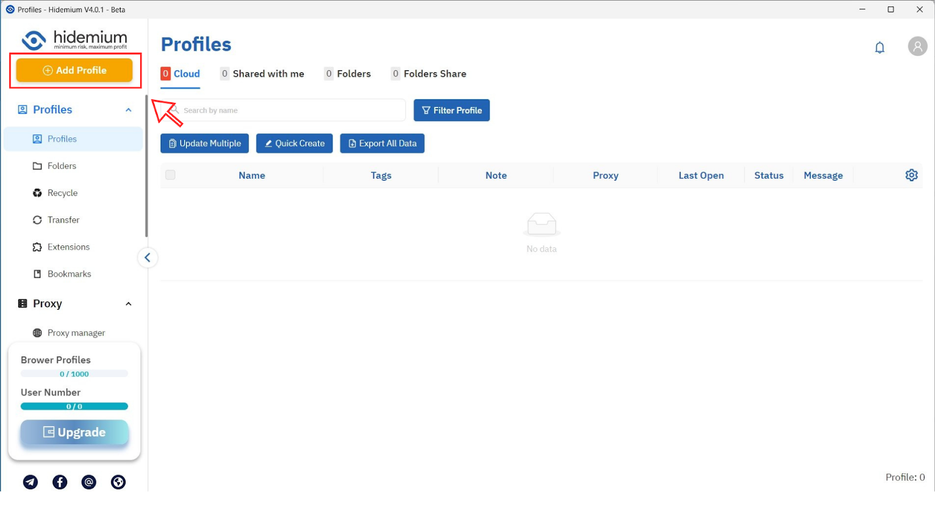This screenshot has height=526, width=935.
Task: Collapse the Profiles sidebar group
Action: pyautogui.click(x=129, y=110)
